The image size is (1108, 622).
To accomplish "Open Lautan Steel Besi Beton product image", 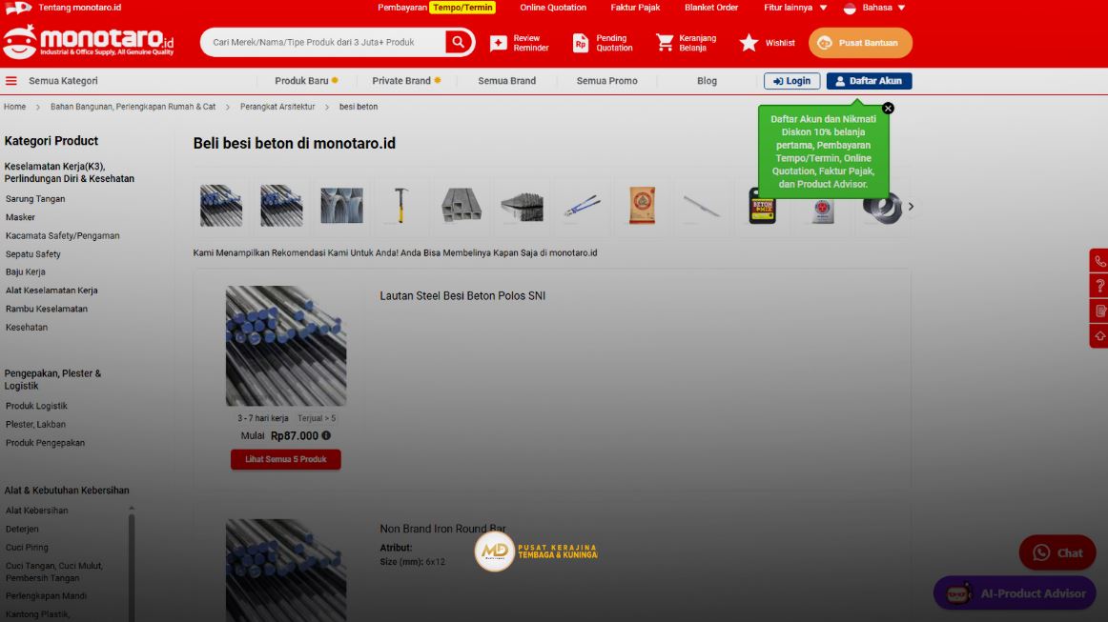I will (285, 346).
